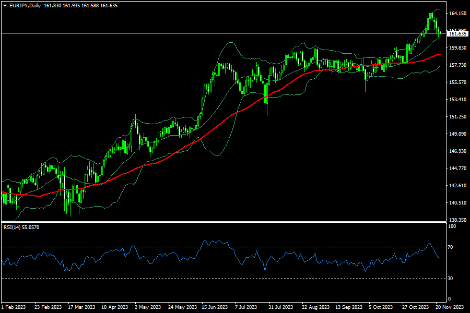Click the 24 May 2023 date label
Screen dimensions: 470x313
pos(182,307)
